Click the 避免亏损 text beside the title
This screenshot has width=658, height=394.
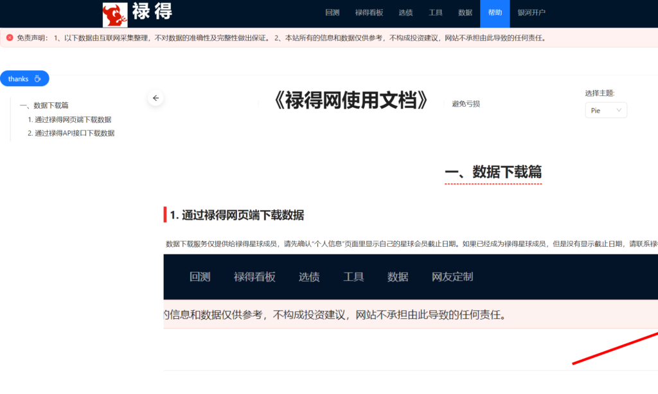[466, 103]
